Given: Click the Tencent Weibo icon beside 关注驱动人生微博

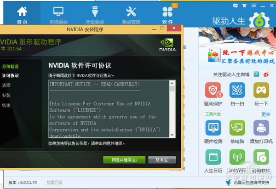Looking at the screenshot, I should tap(256, 74).
